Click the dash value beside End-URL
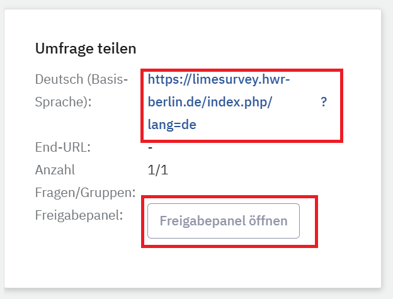This screenshot has width=393, height=299. tap(151, 147)
